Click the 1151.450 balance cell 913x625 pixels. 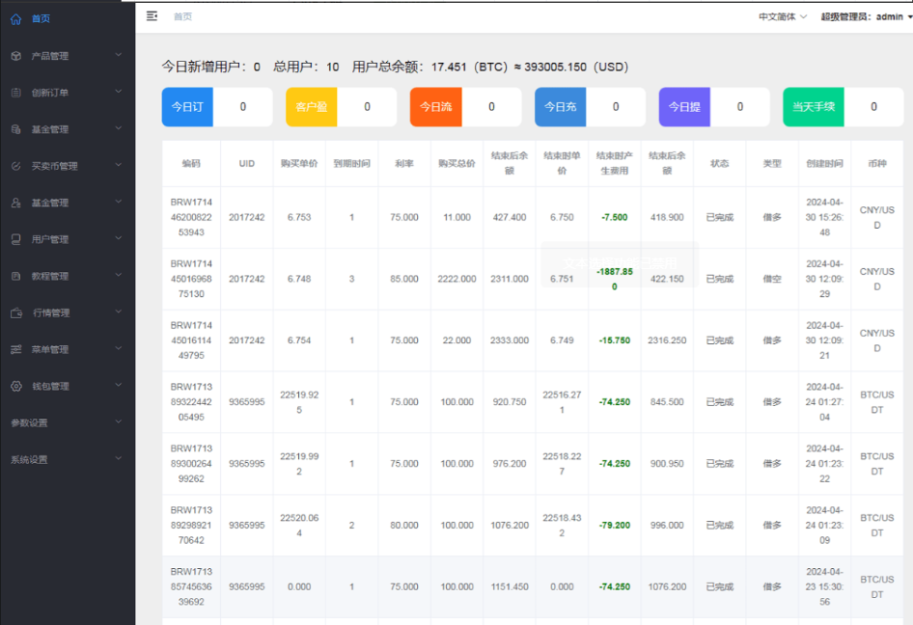510,586
